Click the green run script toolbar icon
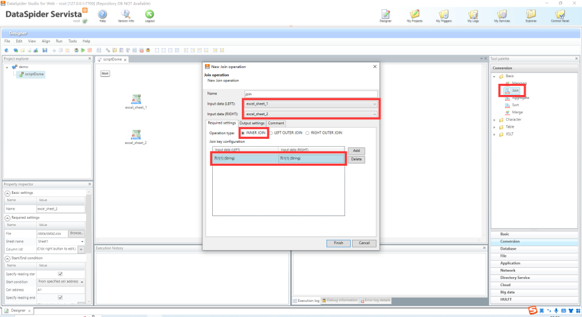 [x=83, y=50]
